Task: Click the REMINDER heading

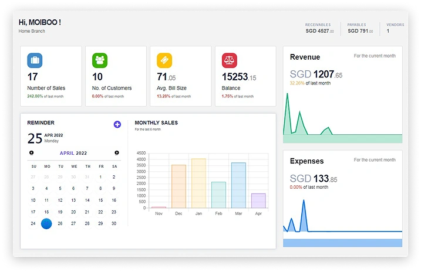Action: click(x=41, y=123)
